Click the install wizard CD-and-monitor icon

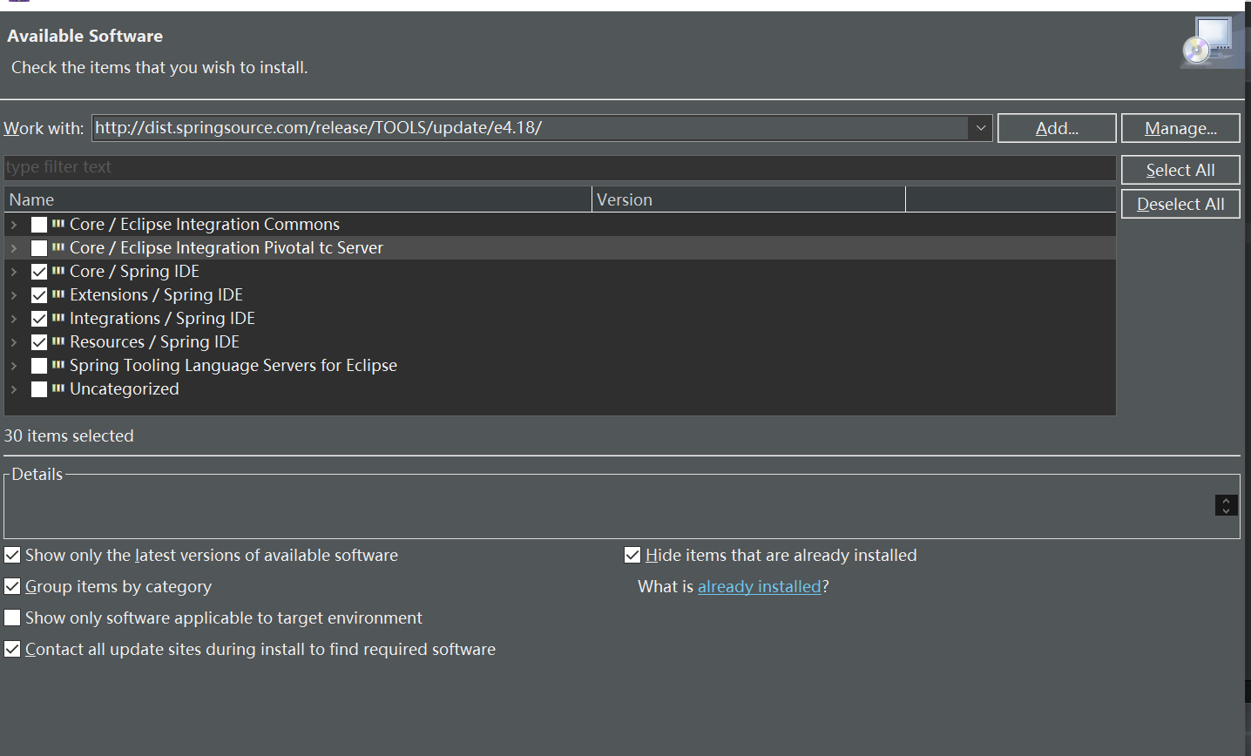1210,41
